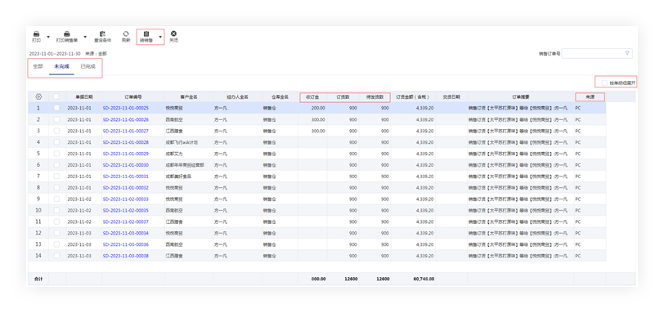Click the 打印销售单 printer icon
Viewport: 664px width, 313px height.
pos(67,34)
